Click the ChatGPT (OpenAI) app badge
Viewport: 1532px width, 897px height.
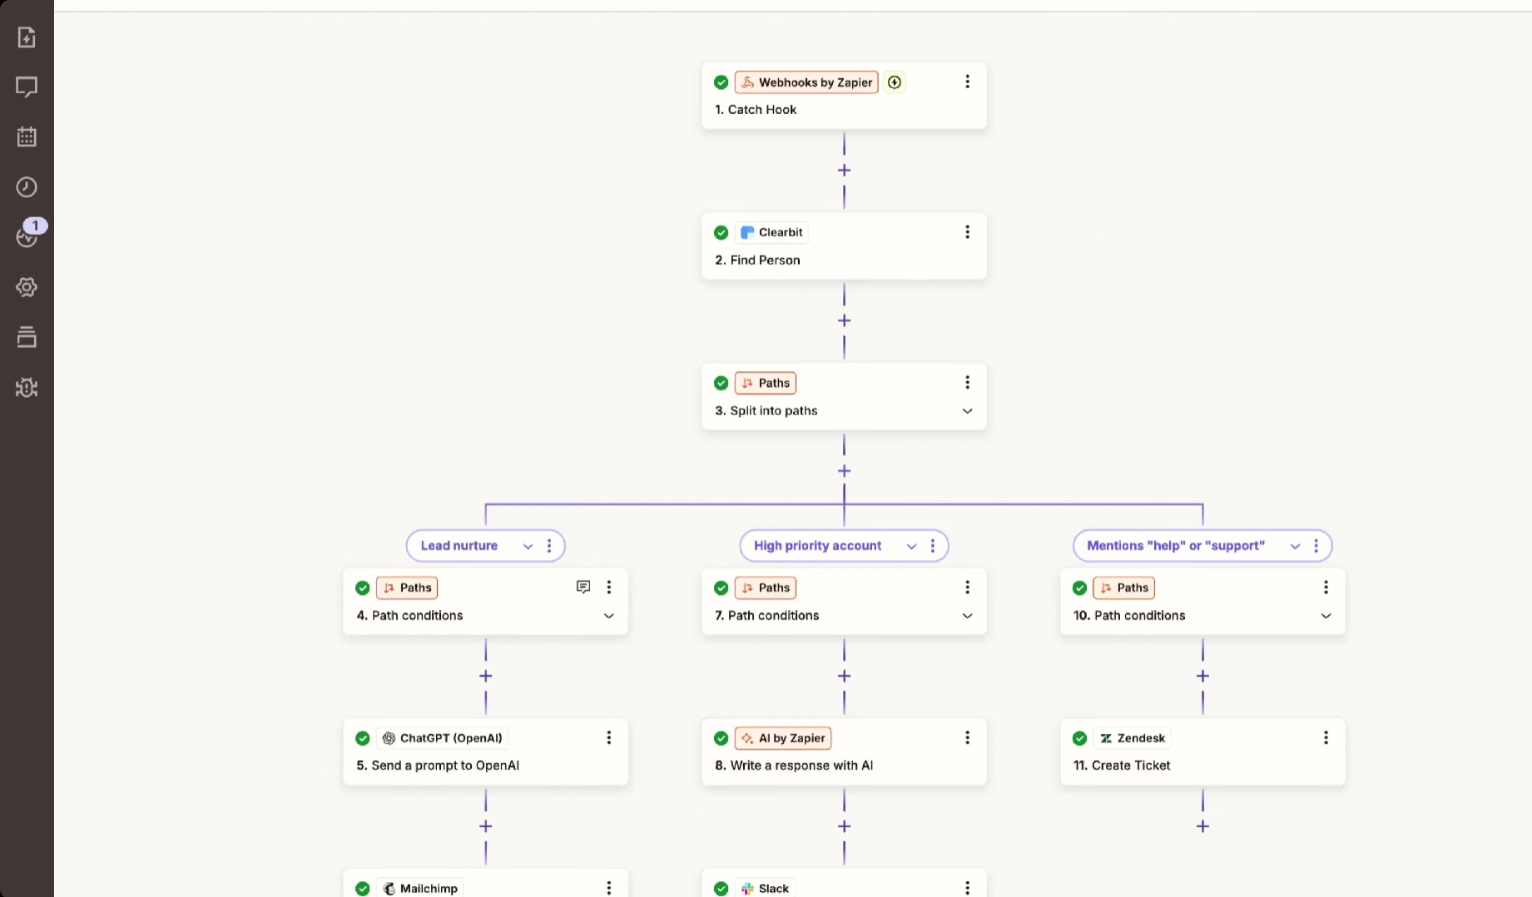click(442, 738)
